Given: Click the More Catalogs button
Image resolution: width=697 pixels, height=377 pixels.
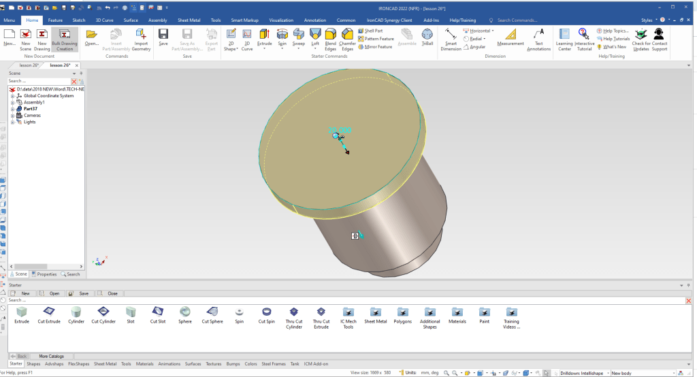Looking at the screenshot, I should (x=52, y=356).
